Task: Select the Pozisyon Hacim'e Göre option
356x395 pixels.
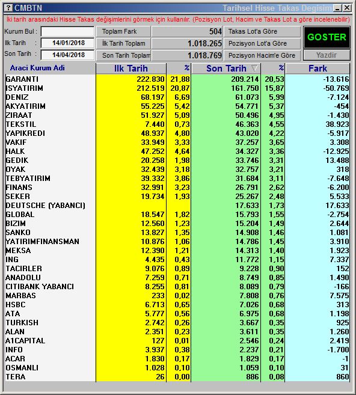Action: [262, 55]
